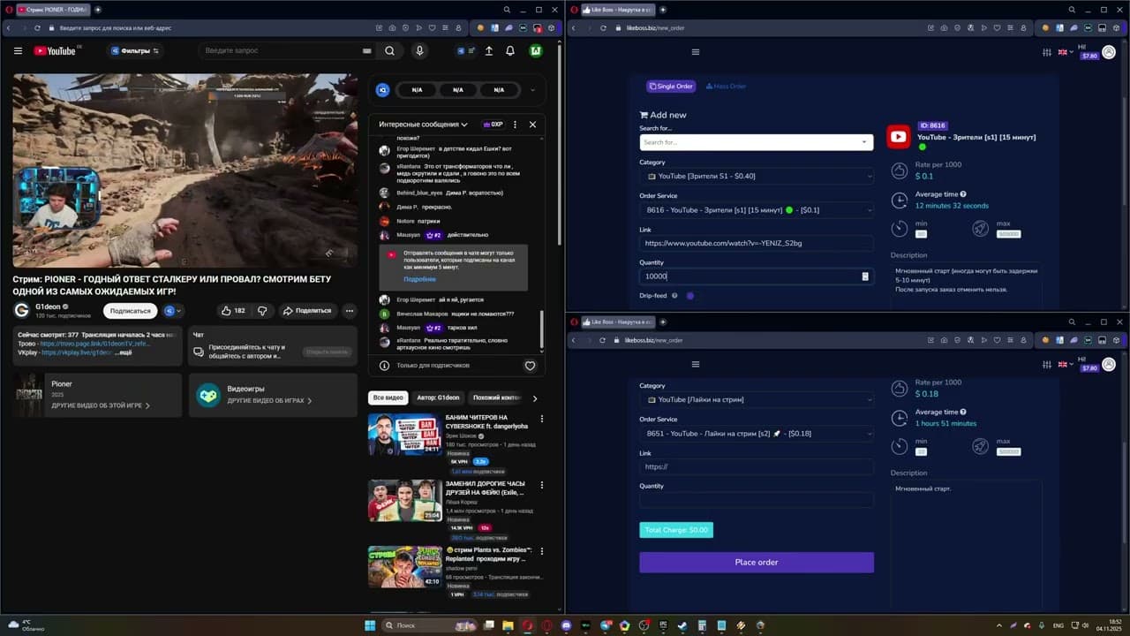Open options for the CYBERSHOKE video
Screen dimensions: 1130x636
pos(542,419)
